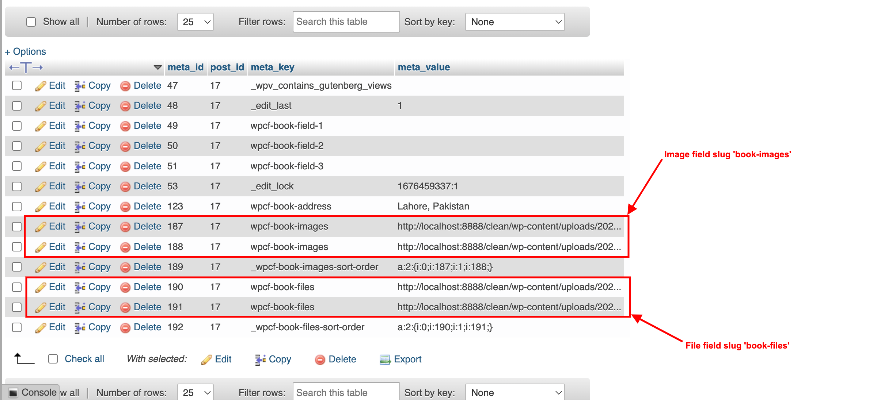Select the row checkbox for _edit_last
This screenshot has height=400, width=877.
click(x=17, y=106)
